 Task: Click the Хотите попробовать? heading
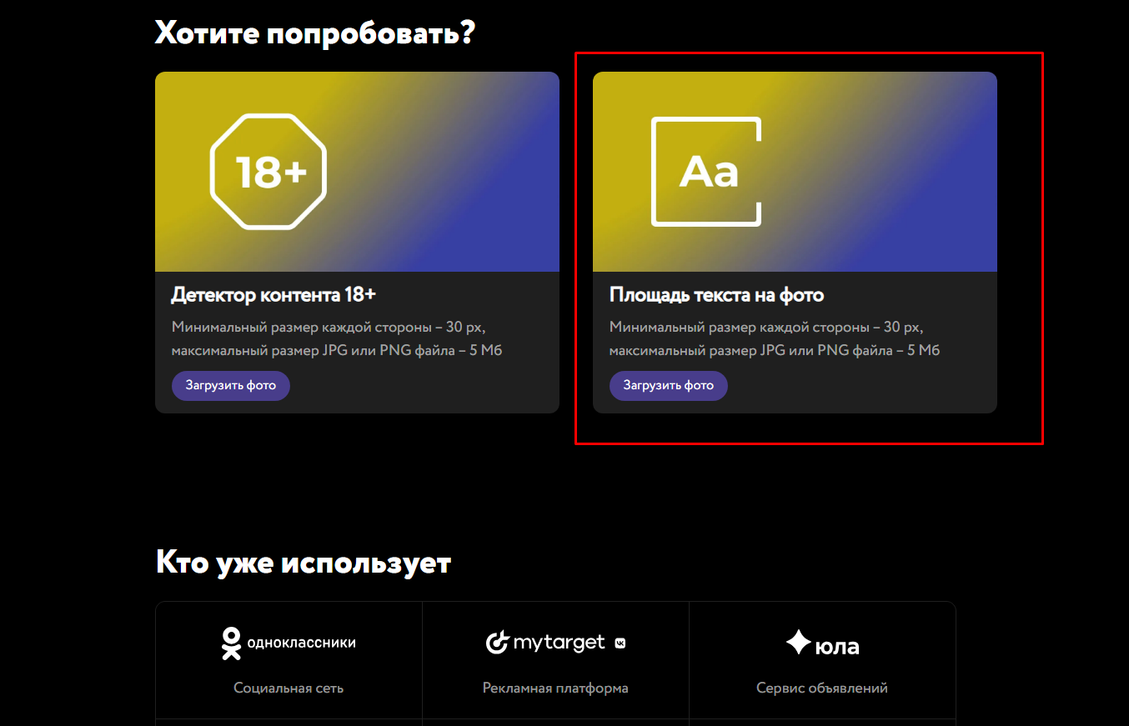(315, 33)
